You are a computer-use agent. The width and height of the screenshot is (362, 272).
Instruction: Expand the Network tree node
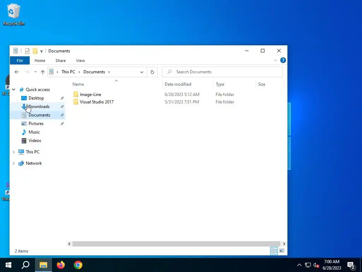(14, 163)
